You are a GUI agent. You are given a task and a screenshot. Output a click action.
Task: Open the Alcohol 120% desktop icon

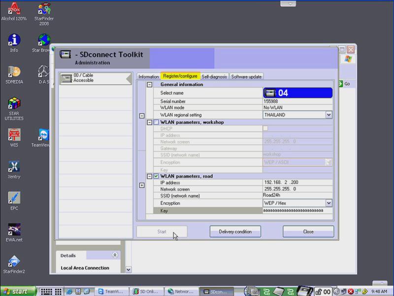point(14,10)
